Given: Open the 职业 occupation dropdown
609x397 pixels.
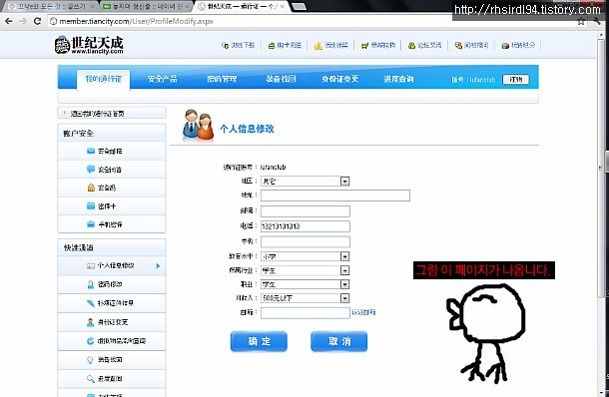Looking at the screenshot, I should pyautogui.click(x=304, y=284).
